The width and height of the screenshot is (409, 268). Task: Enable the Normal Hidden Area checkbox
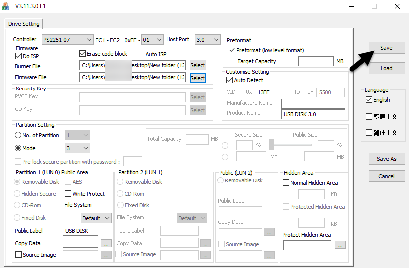tap(286, 183)
